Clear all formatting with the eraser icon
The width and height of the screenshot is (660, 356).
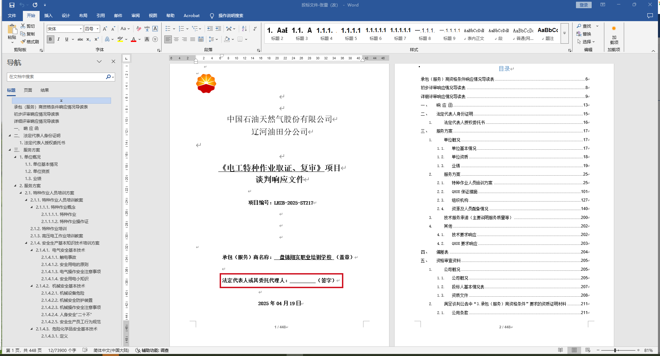139,29
